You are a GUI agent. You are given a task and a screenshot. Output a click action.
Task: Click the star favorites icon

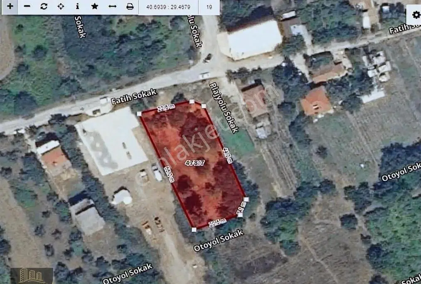(x=94, y=7)
